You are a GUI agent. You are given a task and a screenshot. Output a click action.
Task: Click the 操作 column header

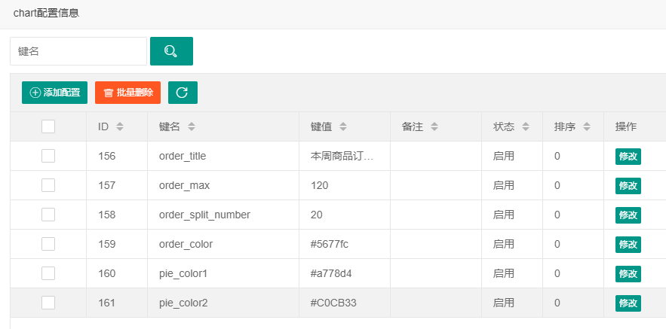pyautogui.click(x=626, y=126)
